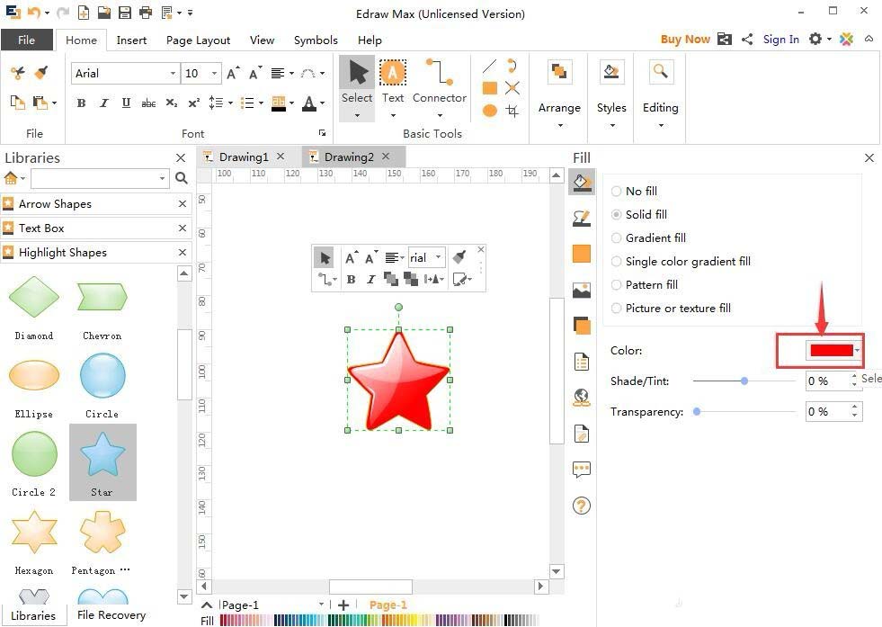Click the Help question mark sidebar icon

click(582, 506)
